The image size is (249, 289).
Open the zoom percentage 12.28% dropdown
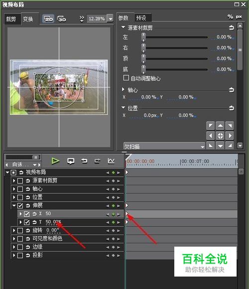[x=110, y=18]
